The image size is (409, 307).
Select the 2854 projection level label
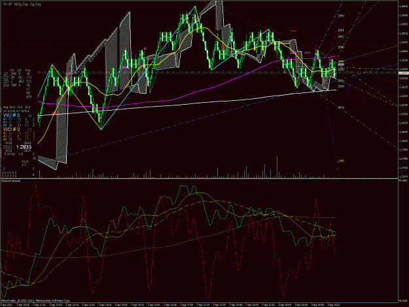[341, 30]
